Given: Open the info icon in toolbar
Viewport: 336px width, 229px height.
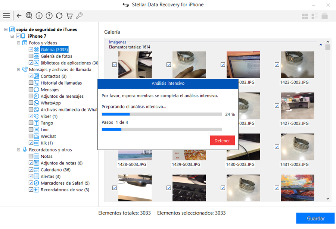Looking at the screenshot, I should click(39, 16).
